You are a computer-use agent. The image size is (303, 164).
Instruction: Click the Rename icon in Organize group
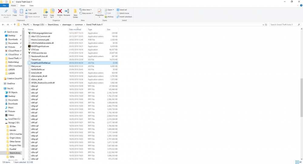coord(67,12)
